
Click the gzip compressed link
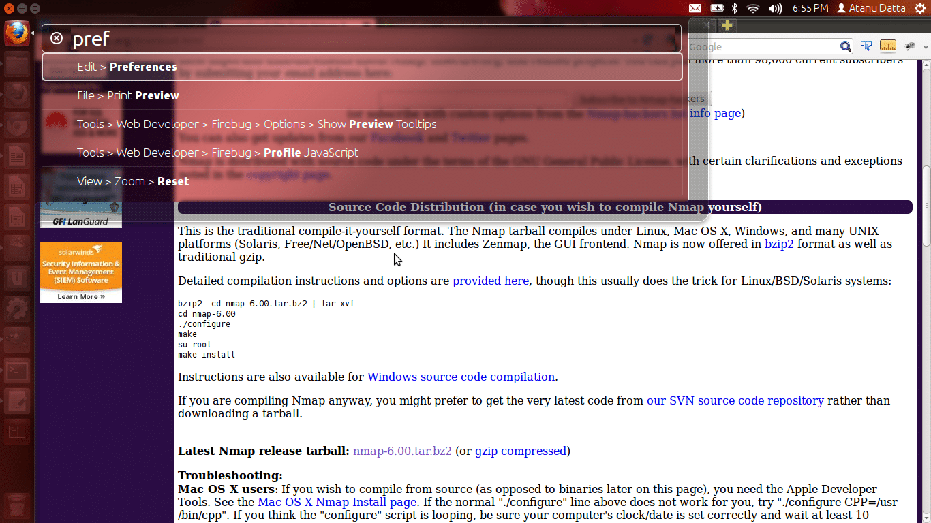(x=521, y=451)
